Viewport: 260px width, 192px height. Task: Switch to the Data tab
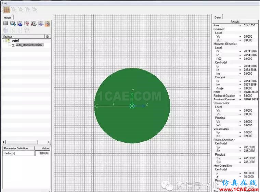[x=217, y=17]
